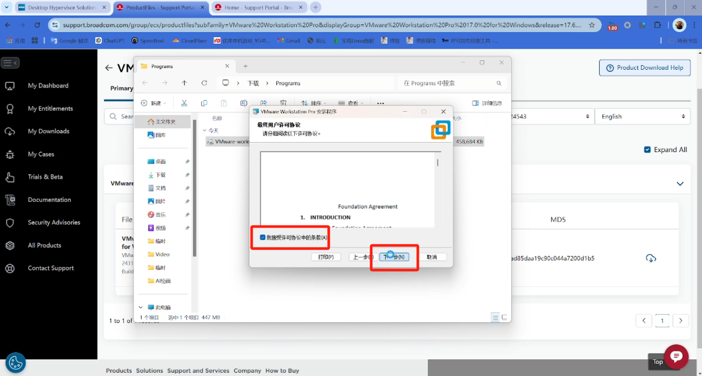702x376 pixels.
Task: Open Documentation in sidebar
Action: tap(49, 200)
